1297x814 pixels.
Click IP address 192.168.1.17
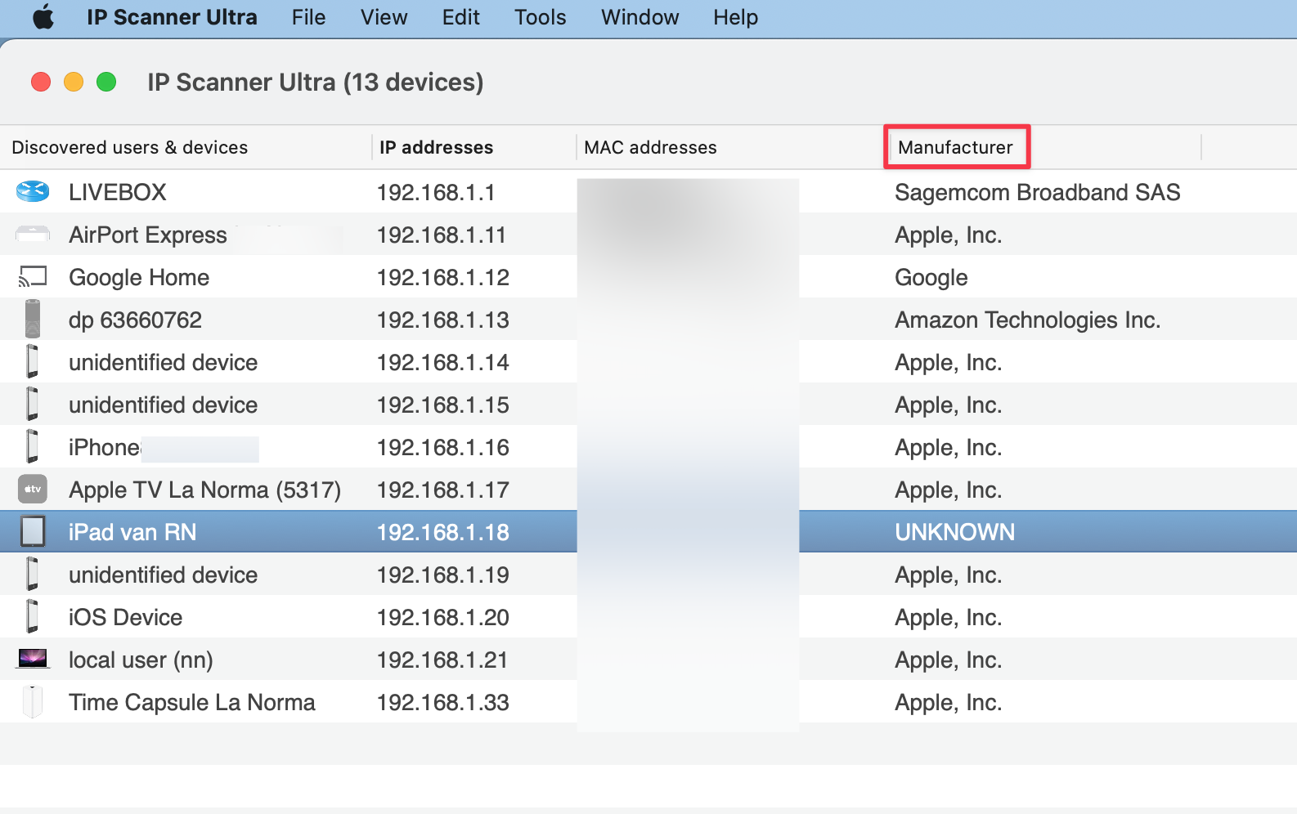443,490
